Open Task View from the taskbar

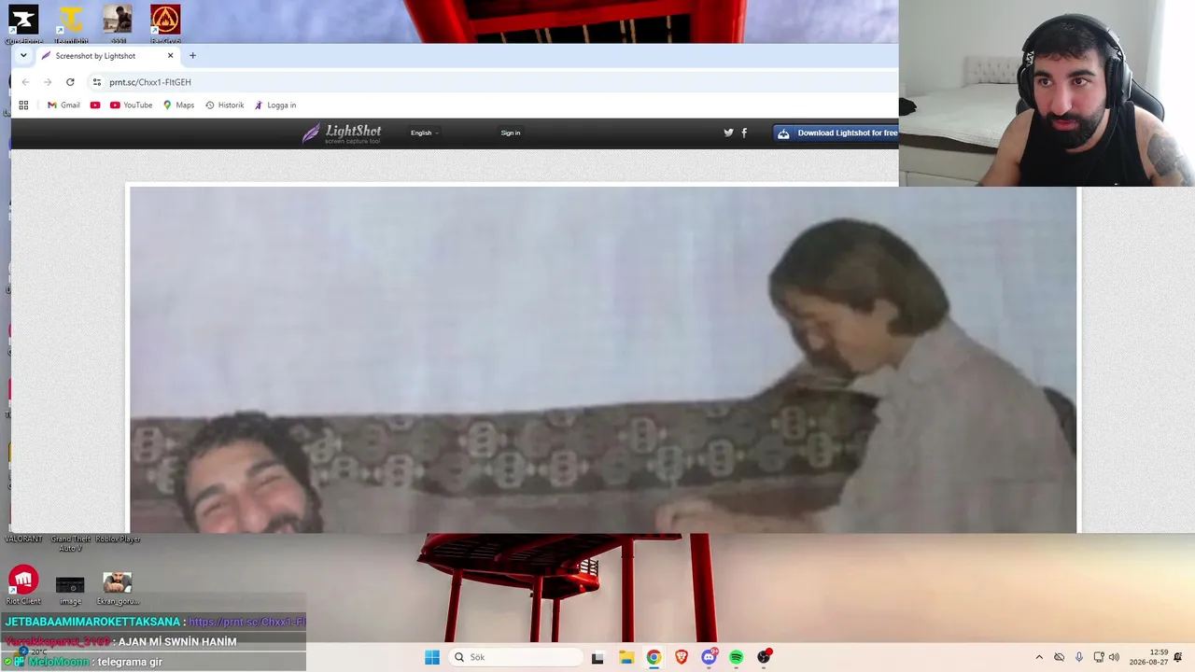(597, 657)
